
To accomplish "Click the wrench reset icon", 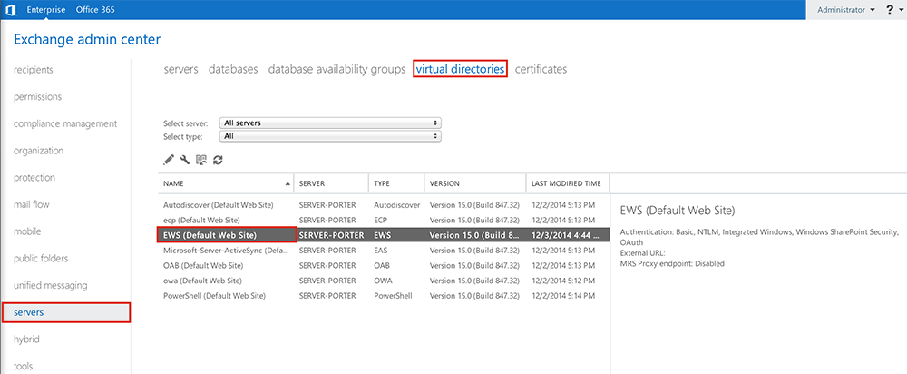I will tap(185, 160).
